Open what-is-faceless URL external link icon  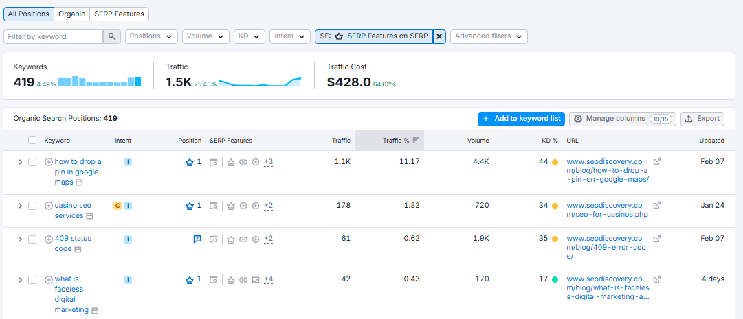pos(657,279)
